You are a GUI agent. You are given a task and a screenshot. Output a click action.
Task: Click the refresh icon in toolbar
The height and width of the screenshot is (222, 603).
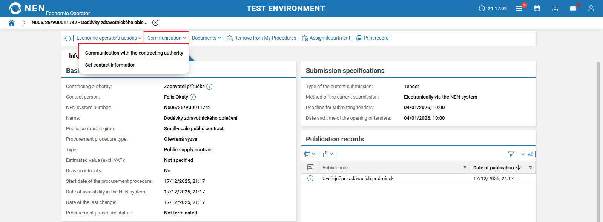[x=68, y=38]
